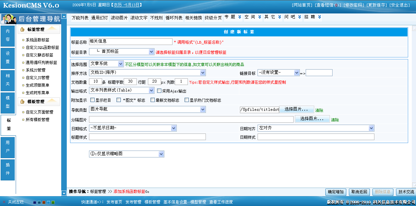Viewport: 416px width, 206px height.
Task: Click the 标签名称 input containing 相关信息
Action: [131, 42]
